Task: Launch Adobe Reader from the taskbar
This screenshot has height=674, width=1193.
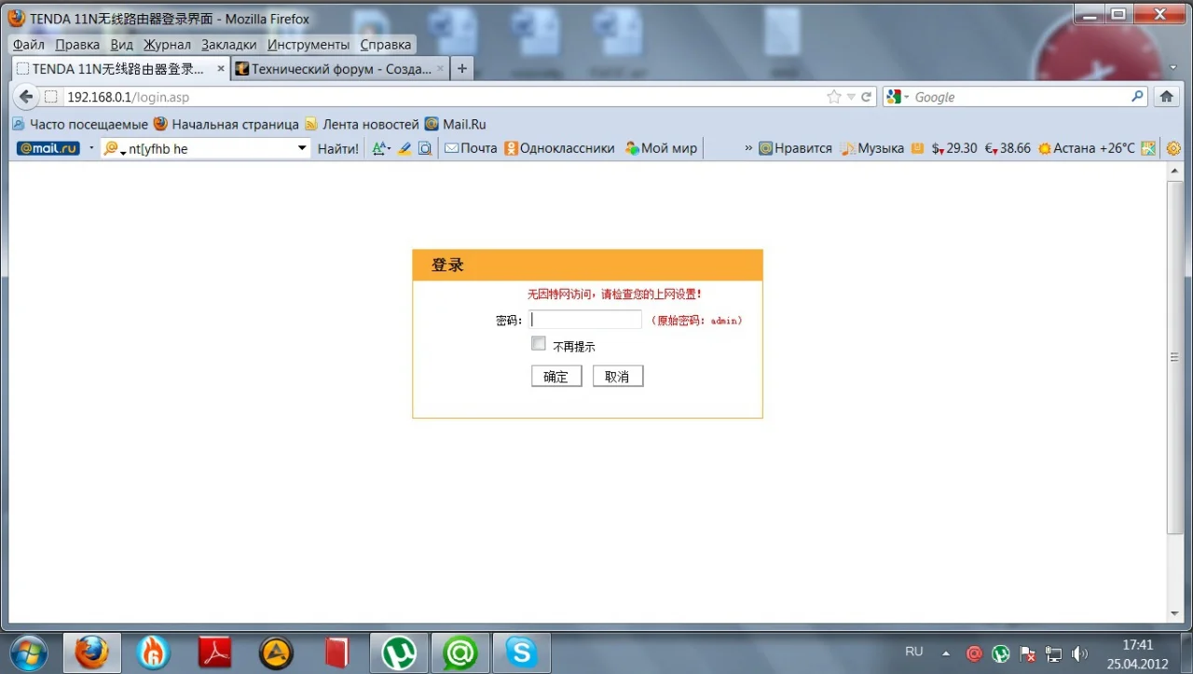Action: (x=215, y=653)
